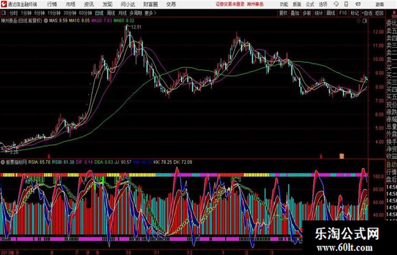Switch to 5分钟 period tab
This screenshot has height=255, width=397.
(39, 13)
